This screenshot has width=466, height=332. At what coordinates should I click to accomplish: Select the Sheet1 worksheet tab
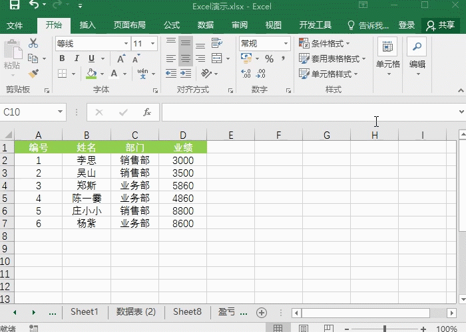click(85, 312)
